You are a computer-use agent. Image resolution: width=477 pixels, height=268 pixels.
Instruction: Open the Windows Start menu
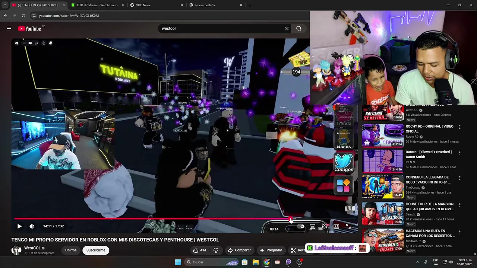tap(178, 262)
